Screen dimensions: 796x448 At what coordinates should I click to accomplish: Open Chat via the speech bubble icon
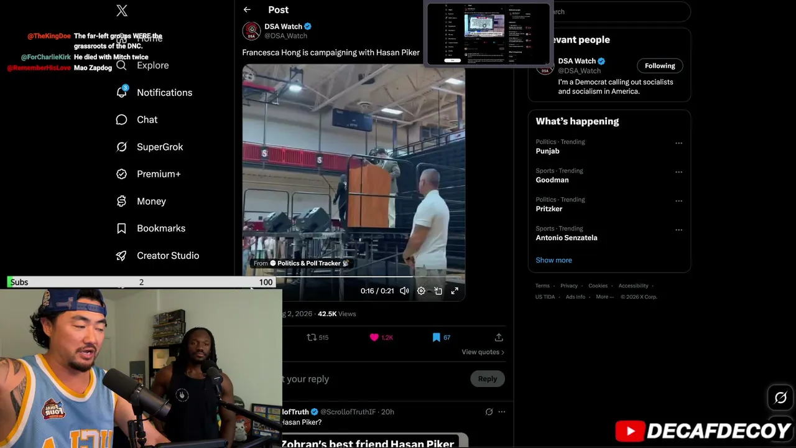point(121,119)
